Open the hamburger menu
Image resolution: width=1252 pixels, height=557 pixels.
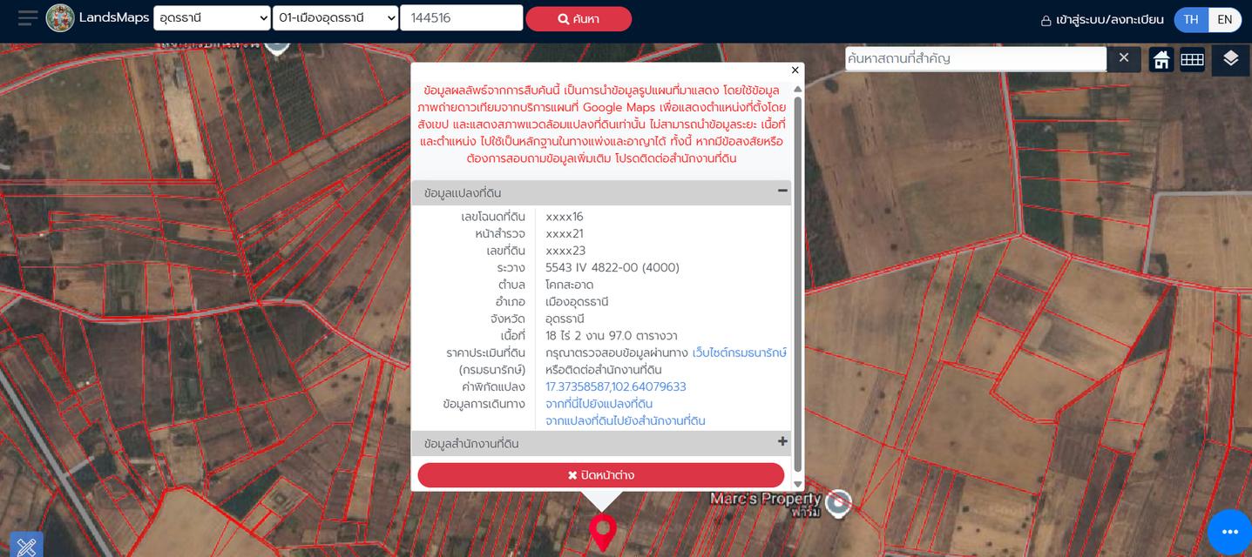[28, 17]
